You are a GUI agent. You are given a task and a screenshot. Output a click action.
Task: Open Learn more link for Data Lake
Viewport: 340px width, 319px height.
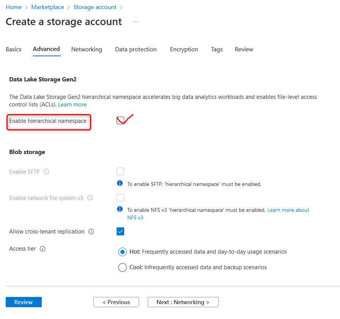pos(72,105)
